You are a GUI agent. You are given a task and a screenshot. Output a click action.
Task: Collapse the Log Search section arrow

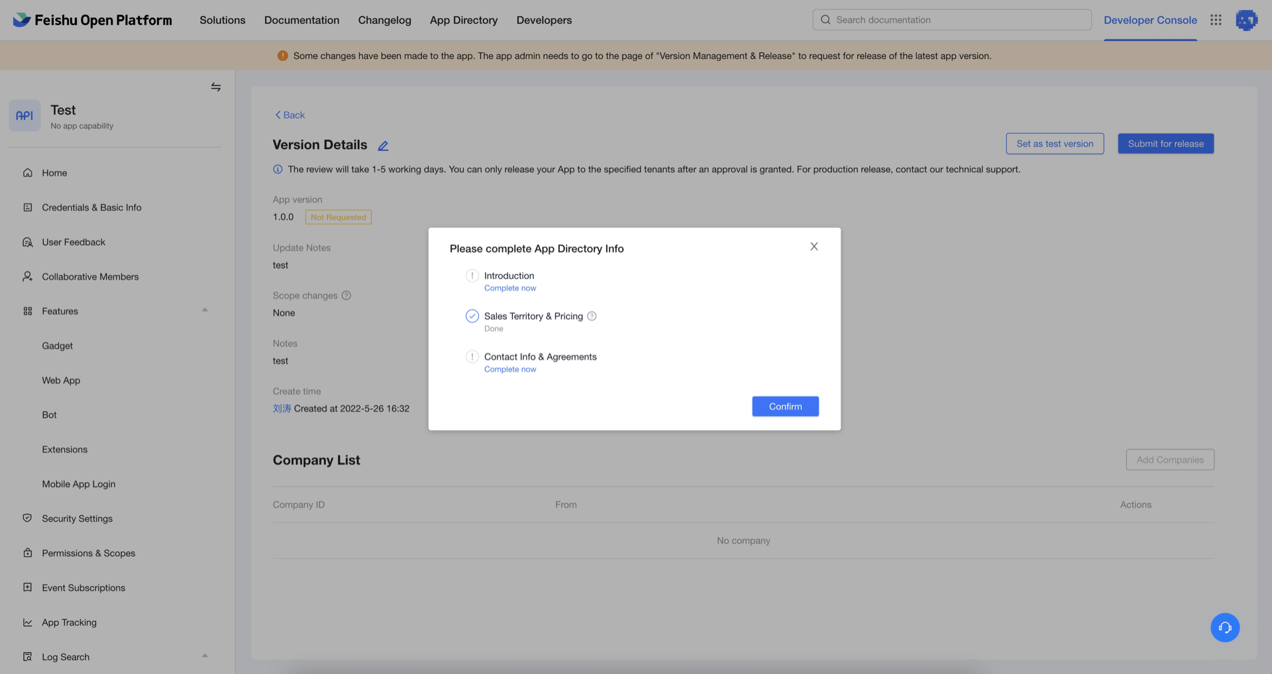(205, 656)
